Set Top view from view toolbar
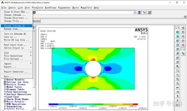Viewport: 187px width, 111px height. tap(177, 49)
